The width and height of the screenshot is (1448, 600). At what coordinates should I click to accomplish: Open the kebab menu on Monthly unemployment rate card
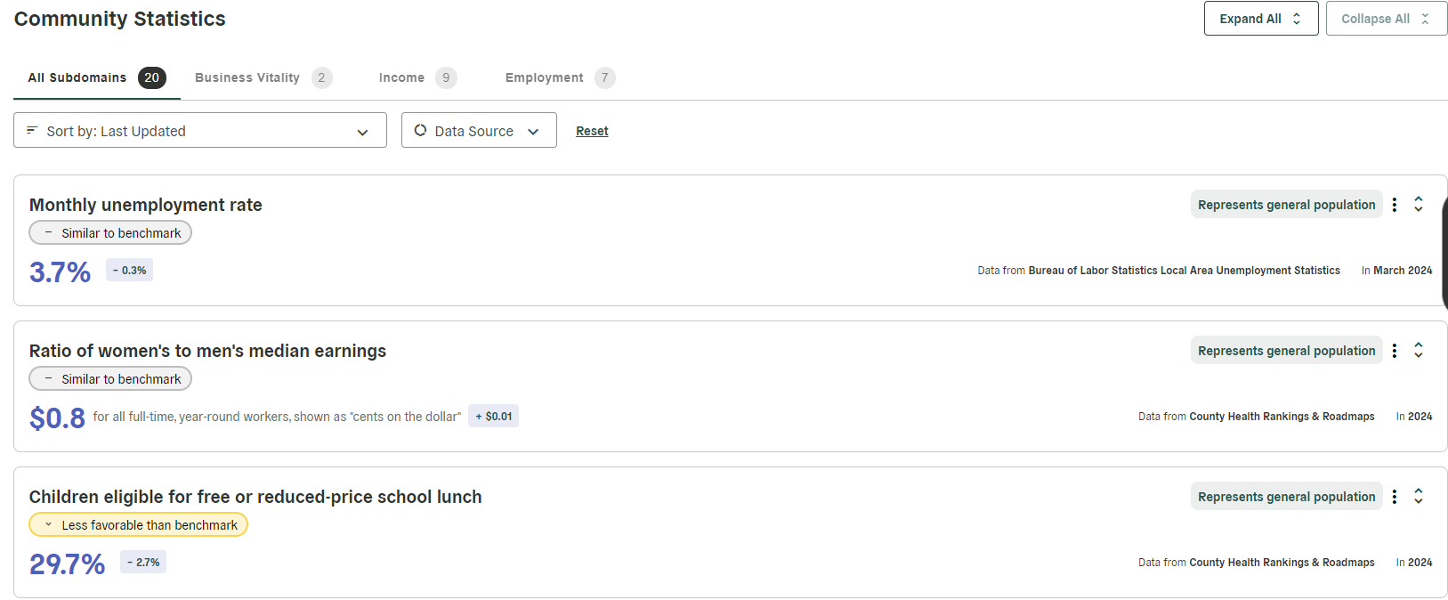(1394, 204)
